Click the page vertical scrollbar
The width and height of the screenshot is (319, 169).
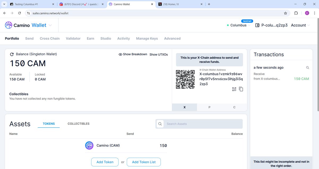[x=318, y=65]
